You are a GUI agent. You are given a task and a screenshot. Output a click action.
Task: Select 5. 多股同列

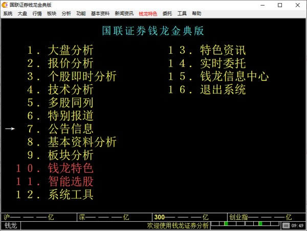point(60,102)
